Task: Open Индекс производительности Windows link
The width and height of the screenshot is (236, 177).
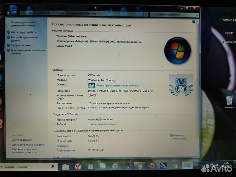Action: point(117,85)
